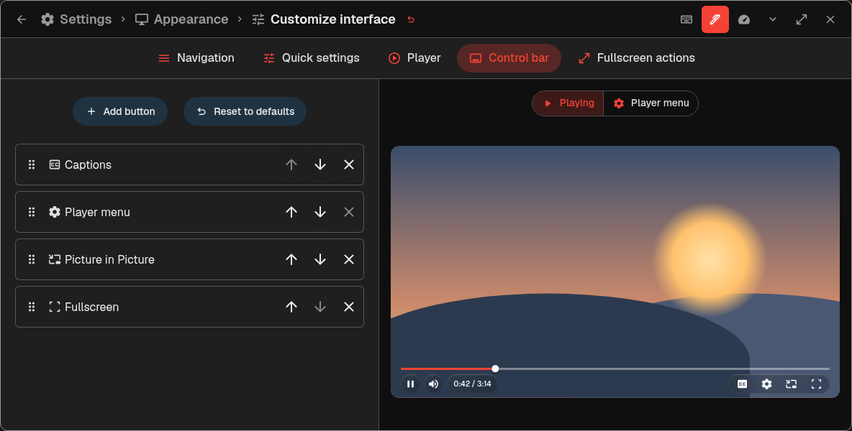Move Player menu up

coord(291,212)
